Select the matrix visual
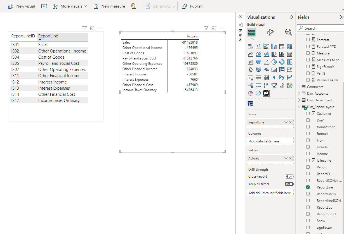The height and width of the screenshot is (234, 344). (x=267, y=77)
